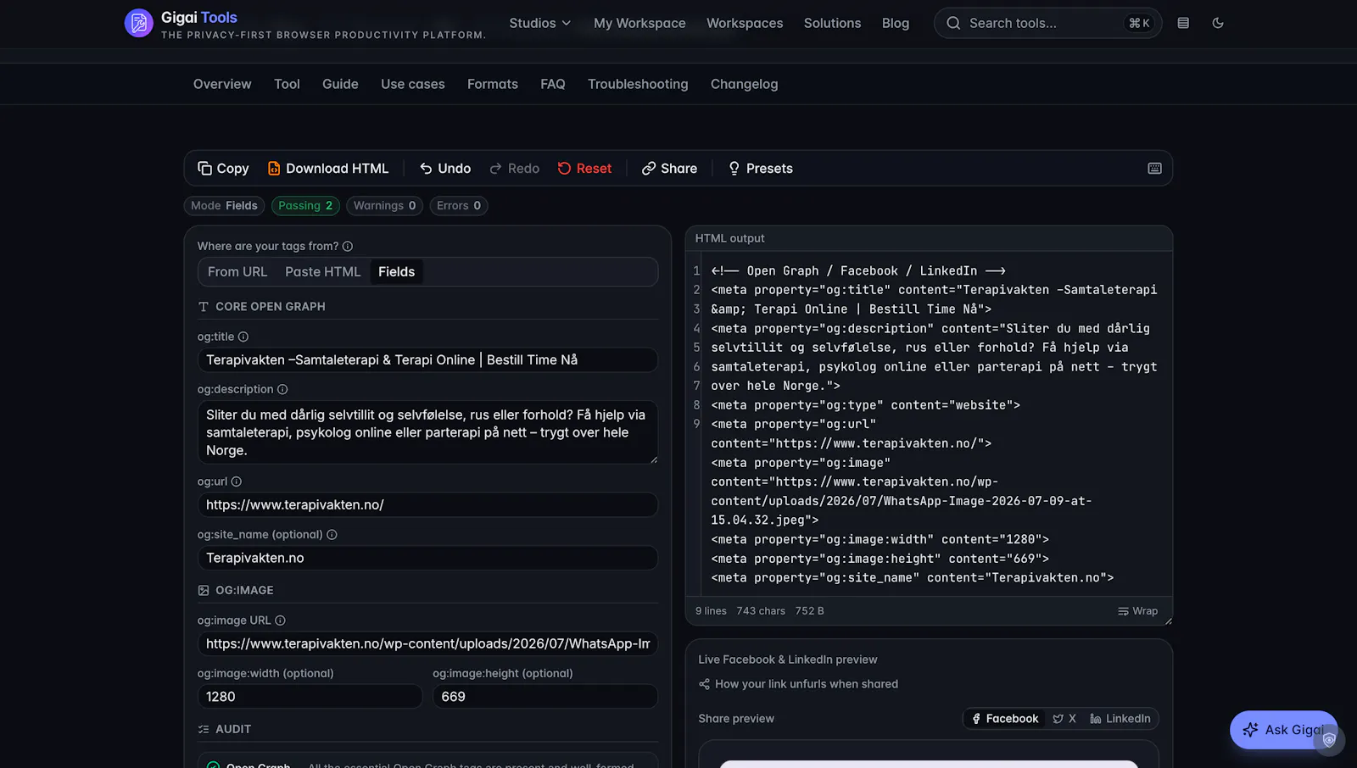Click the HTML output panel title
1357x768 pixels.
(x=729, y=239)
